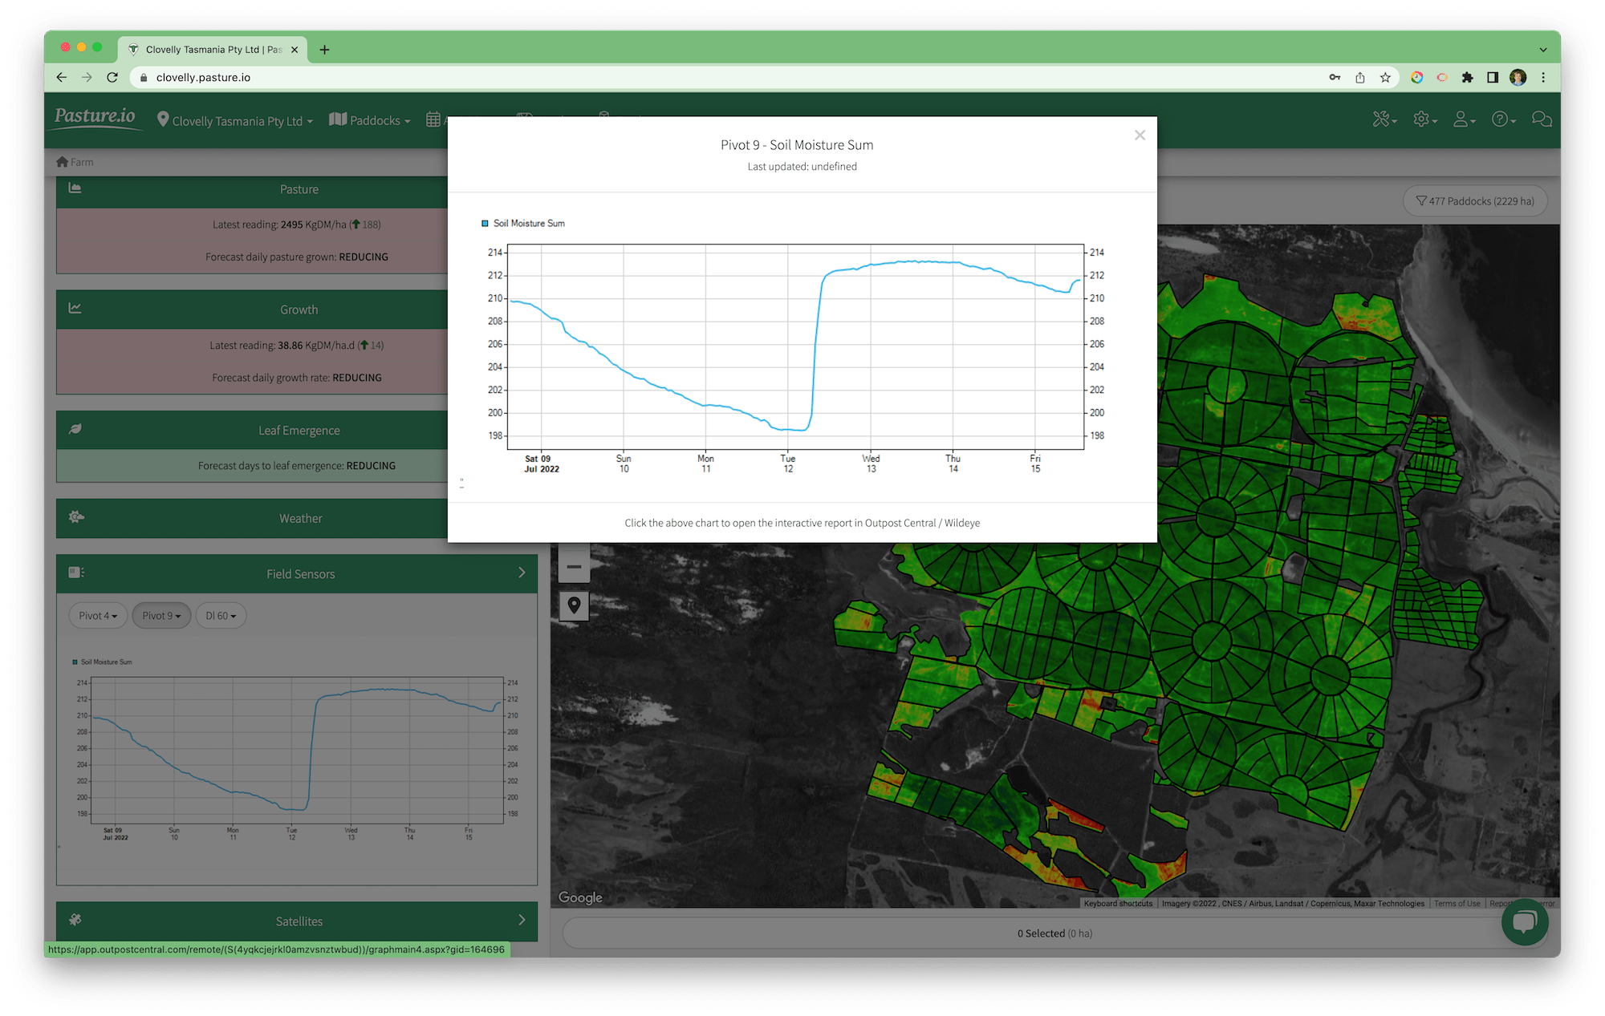Expand the Satellites chevron arrow
1605x1016 pixels.
click(522, 920)
